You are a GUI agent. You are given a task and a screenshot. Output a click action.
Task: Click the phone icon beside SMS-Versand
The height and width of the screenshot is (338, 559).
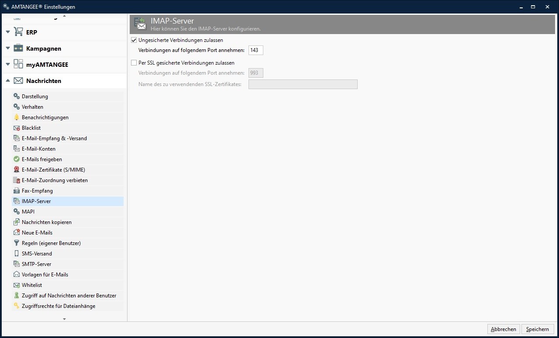(x=17, y=254)
